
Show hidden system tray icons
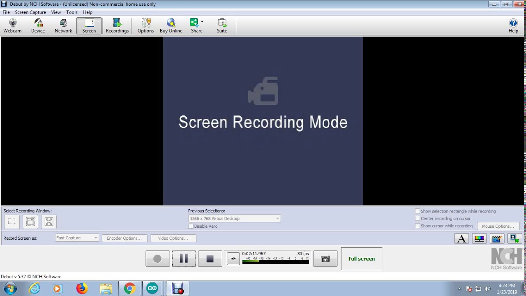pos(459,289)
